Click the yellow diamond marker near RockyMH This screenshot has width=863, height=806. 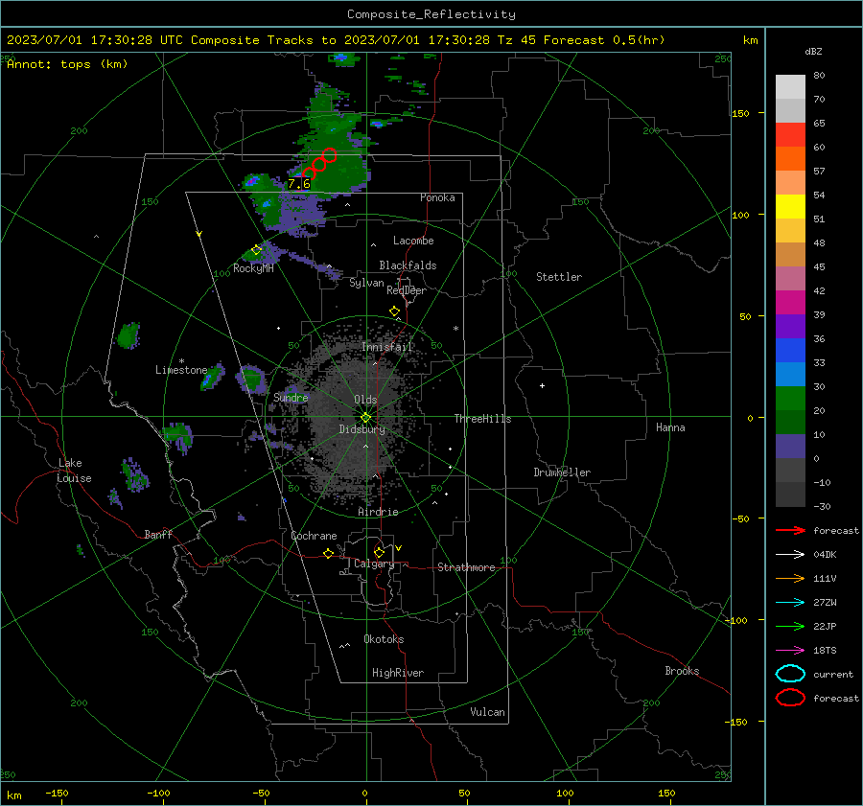click(x=256, y=250)
